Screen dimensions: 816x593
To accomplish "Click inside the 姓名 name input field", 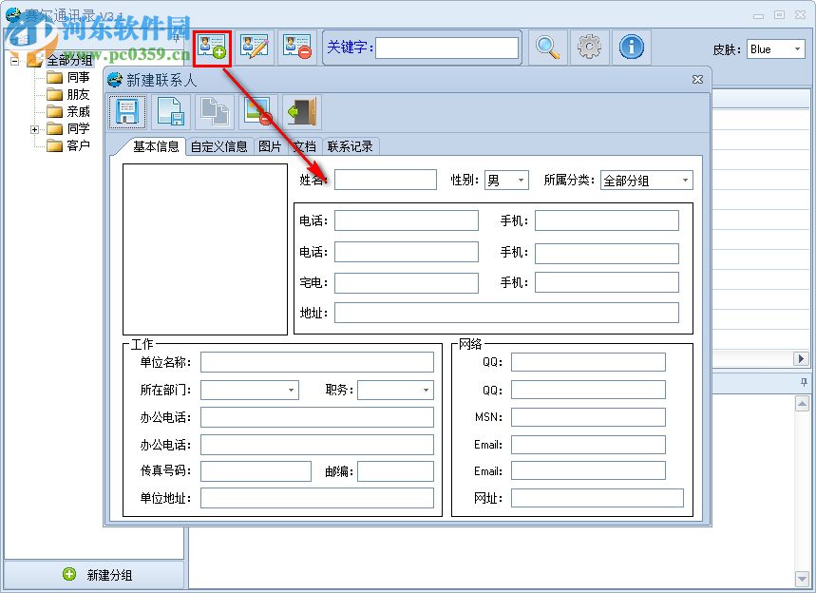I will point(385,180).
